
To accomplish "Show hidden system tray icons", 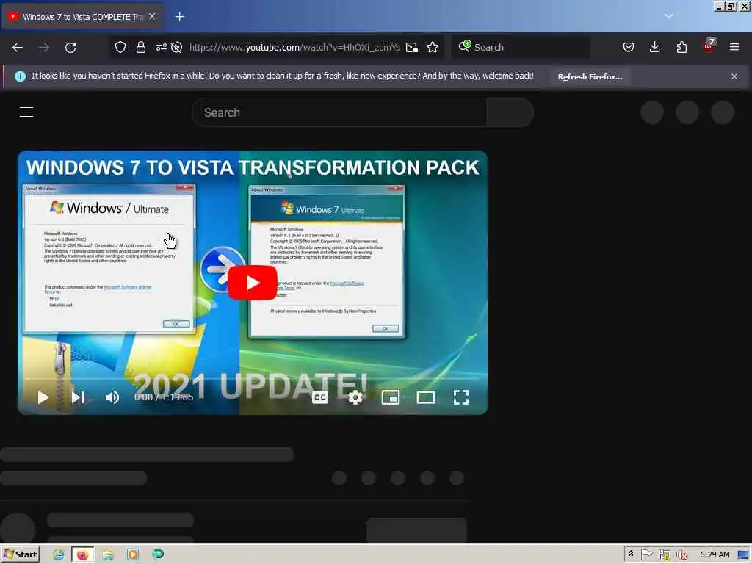I will click(631, 554).
